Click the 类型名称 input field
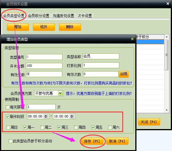172x151 pixels. click(101, 56)
